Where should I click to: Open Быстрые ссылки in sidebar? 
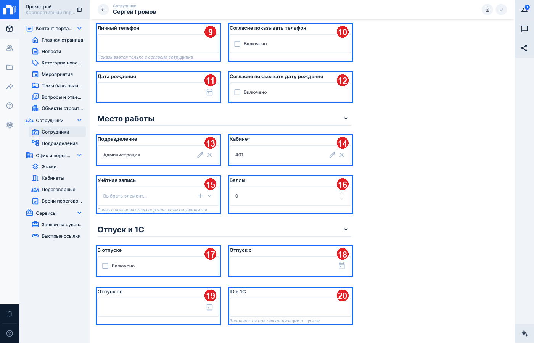[x=58, y=236]
